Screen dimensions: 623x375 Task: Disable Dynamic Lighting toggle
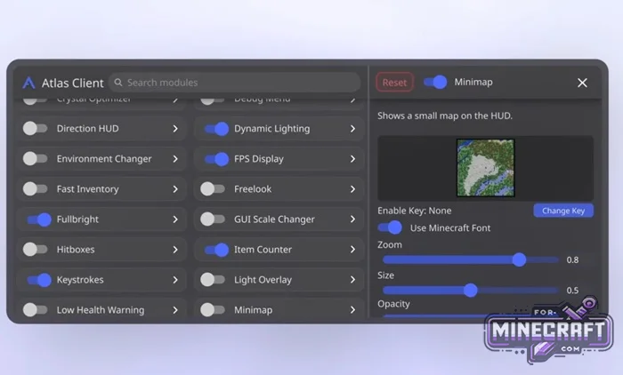[x=216, y=129]
